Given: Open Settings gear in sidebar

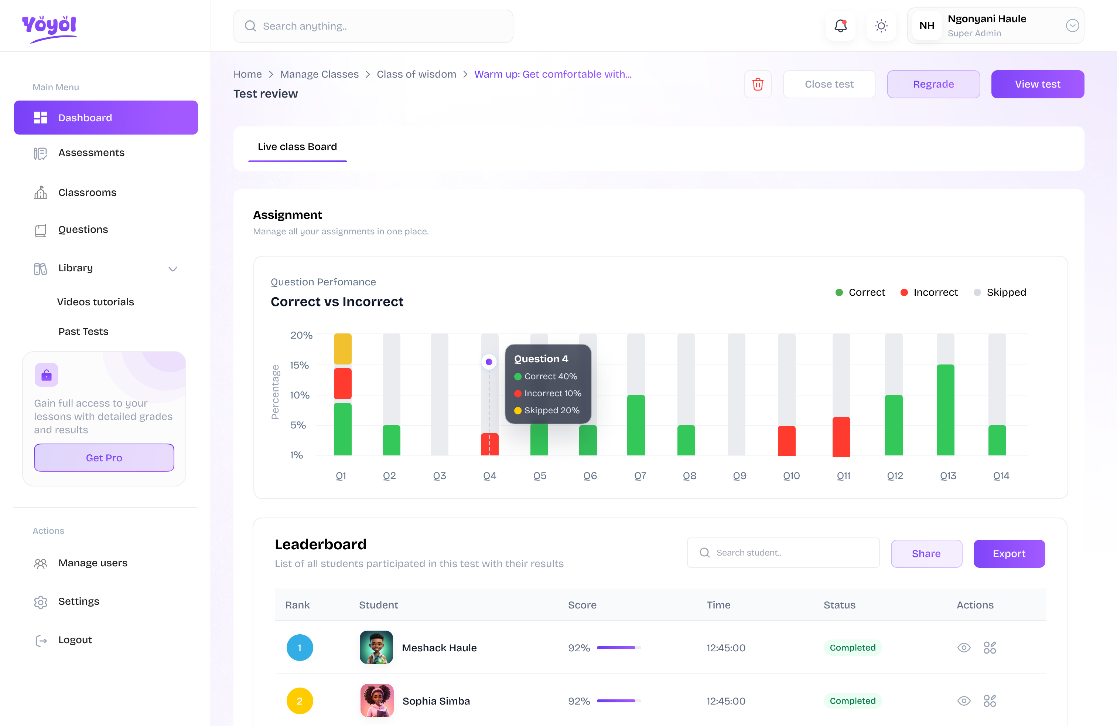Looking at the screenshot, I should pos(41,601).
